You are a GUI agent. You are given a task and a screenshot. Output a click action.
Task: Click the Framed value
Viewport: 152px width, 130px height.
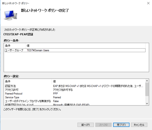click(x=57, y=97)
